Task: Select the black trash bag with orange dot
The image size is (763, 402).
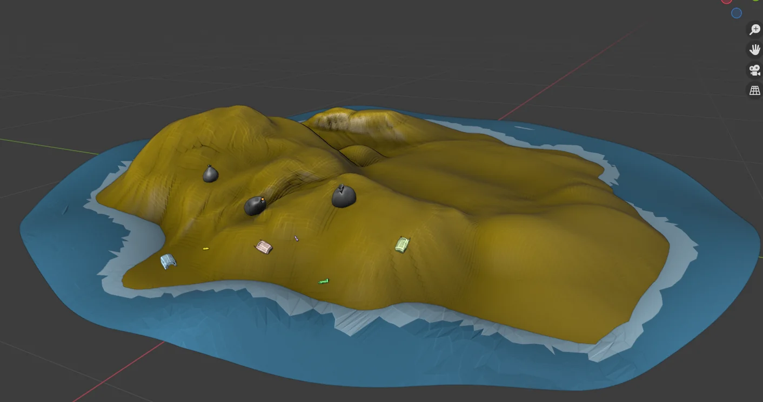Action: [x=255, y=206]
